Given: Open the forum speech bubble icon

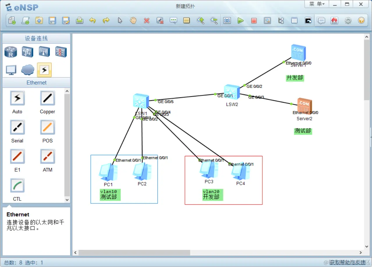Looking at the screenshot, I should point(321,20).
